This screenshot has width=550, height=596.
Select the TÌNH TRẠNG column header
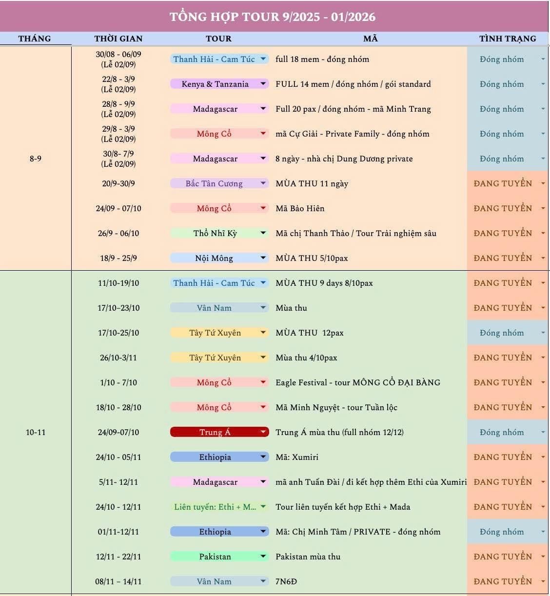click(507, 39)
